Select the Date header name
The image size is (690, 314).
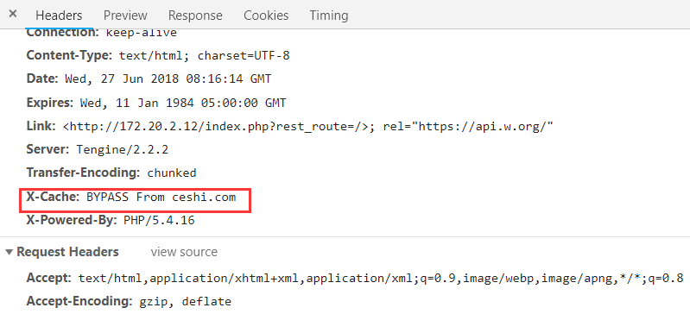[x=42, y=79]
